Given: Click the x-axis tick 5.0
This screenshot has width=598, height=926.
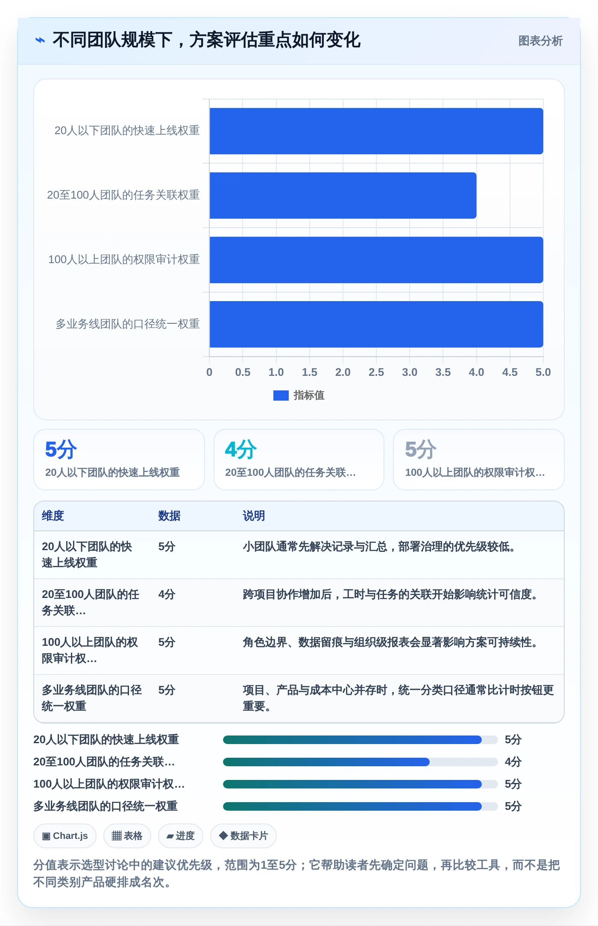Looking at the screenshot, I should pos(543,372).
